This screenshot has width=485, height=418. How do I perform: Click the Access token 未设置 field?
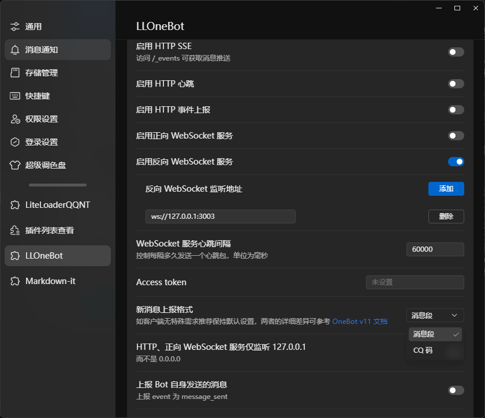[415, 282]
